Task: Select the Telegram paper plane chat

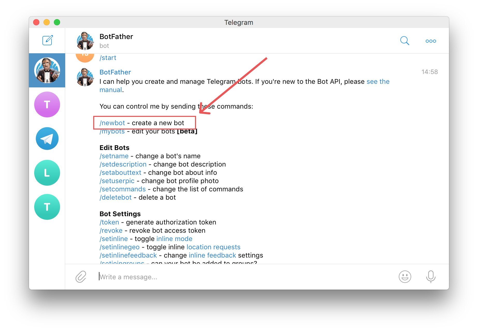Action: pyautogui.click(x=47, y=139)
